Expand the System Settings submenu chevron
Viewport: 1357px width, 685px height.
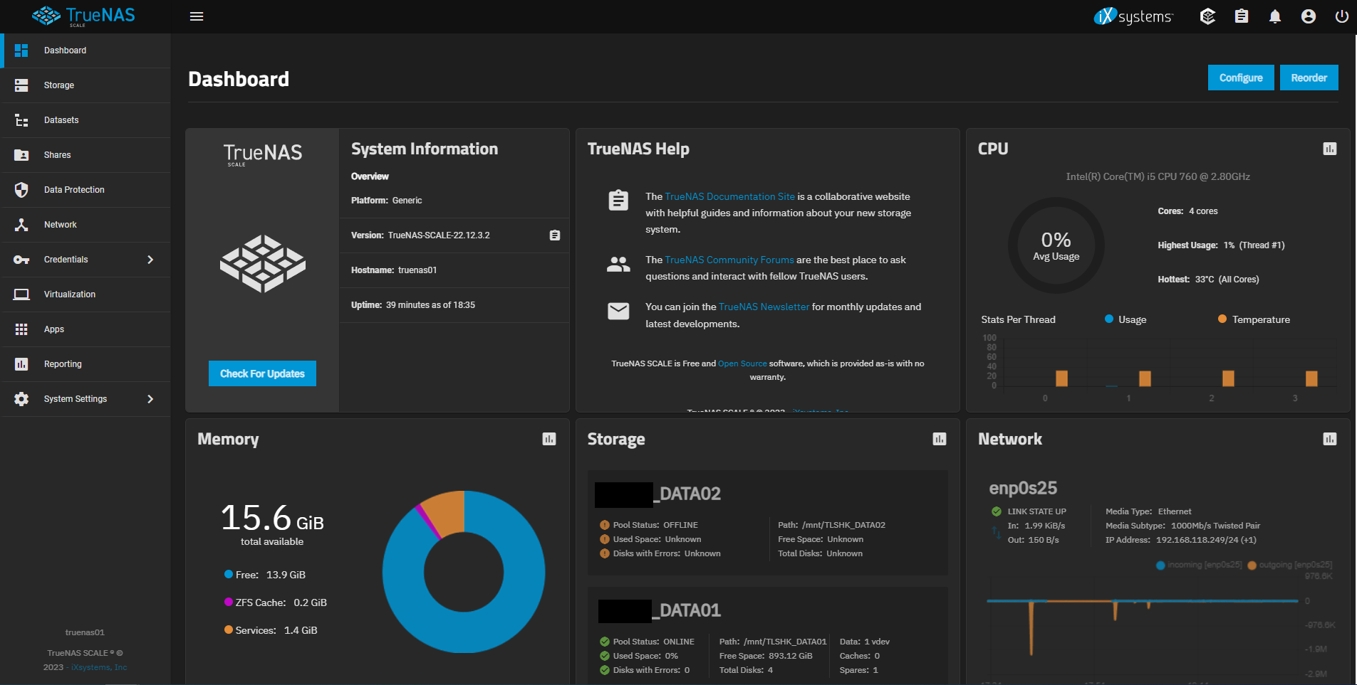pyautogui.click(x=150, y=399)
